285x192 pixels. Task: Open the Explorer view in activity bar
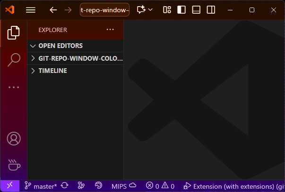pyautogui.click(x=14, y=32)
